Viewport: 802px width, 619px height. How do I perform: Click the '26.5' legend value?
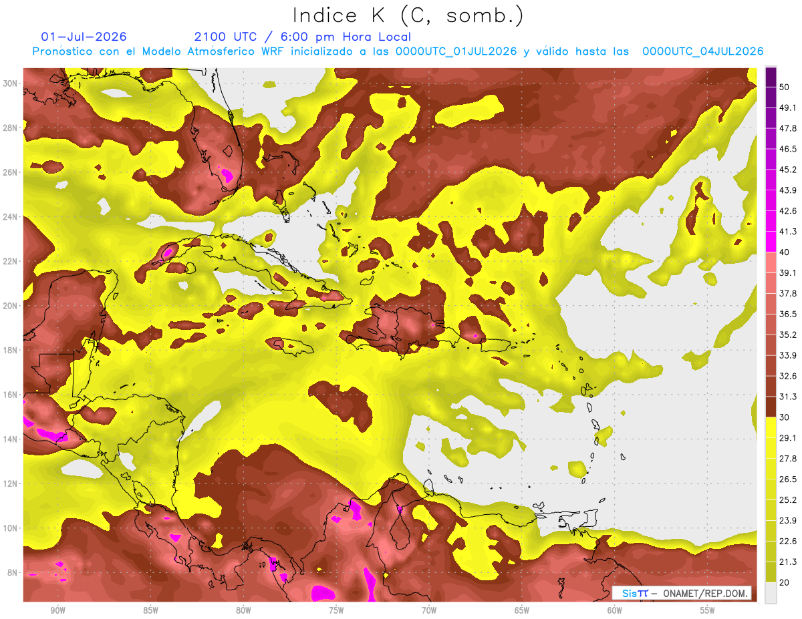tap(787, 479)
